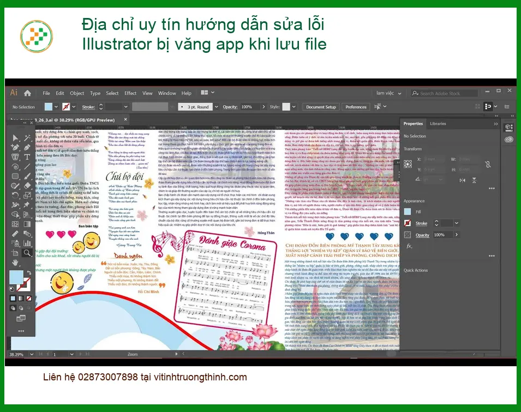The width and height of the screenshot is (521, 412).
Task: Open zoom level dropdown at 38.29%
Action: click(32, 354)
